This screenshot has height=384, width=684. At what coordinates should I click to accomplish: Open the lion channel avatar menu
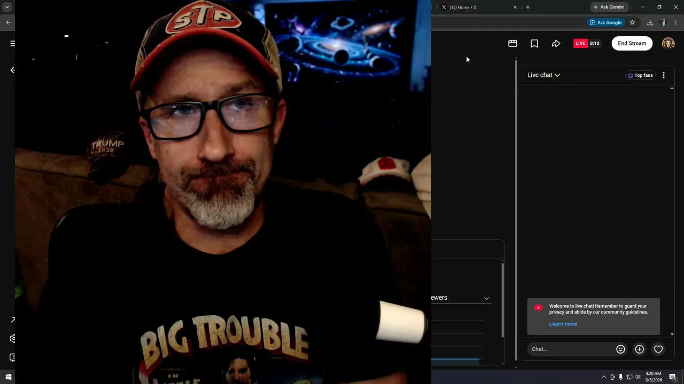point(668,44)
